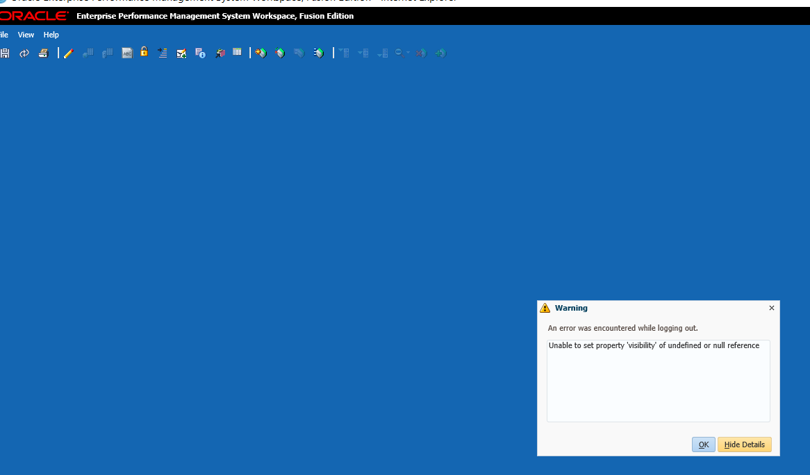Click the Print icon in toolbar

[x=43, y=53]
